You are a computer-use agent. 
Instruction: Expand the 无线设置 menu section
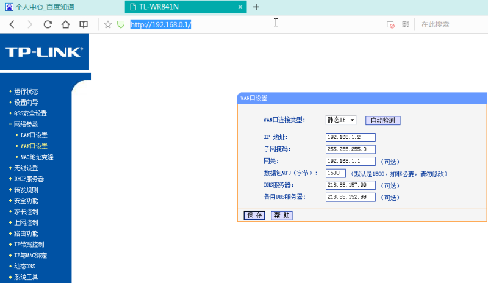tap(26, 168)
